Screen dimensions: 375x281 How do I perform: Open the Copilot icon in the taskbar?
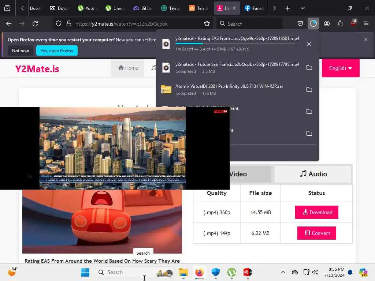363,272
